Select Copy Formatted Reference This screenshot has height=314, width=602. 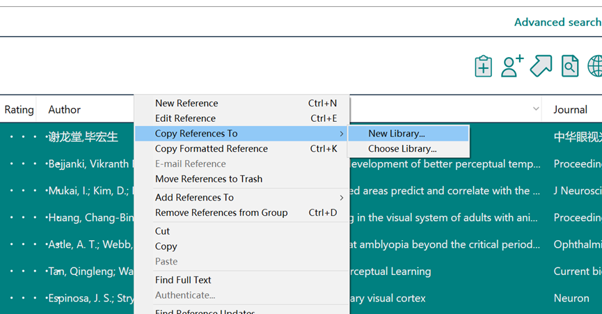pyautogui.click(x=242, y=148)
